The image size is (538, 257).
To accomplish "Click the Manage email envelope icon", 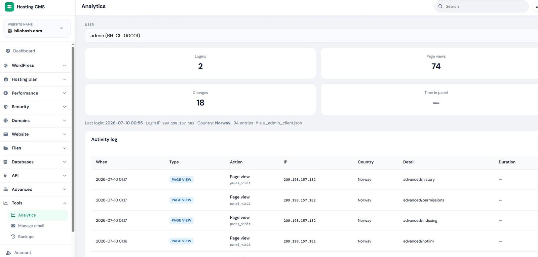I will point(13,226).
